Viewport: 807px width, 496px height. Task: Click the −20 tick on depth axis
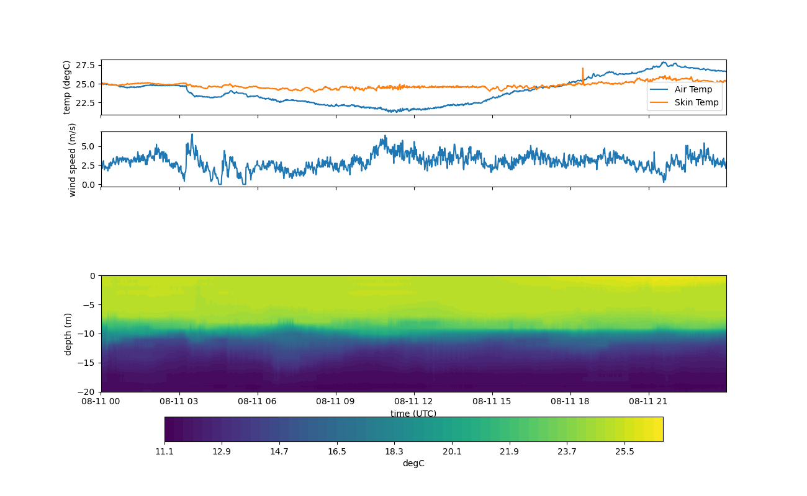coord(88,392)
